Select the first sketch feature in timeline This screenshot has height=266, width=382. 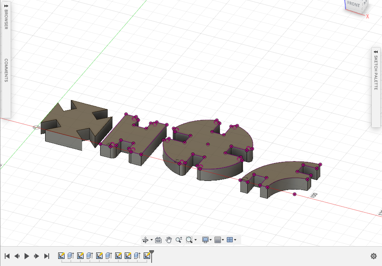point(61,256)
